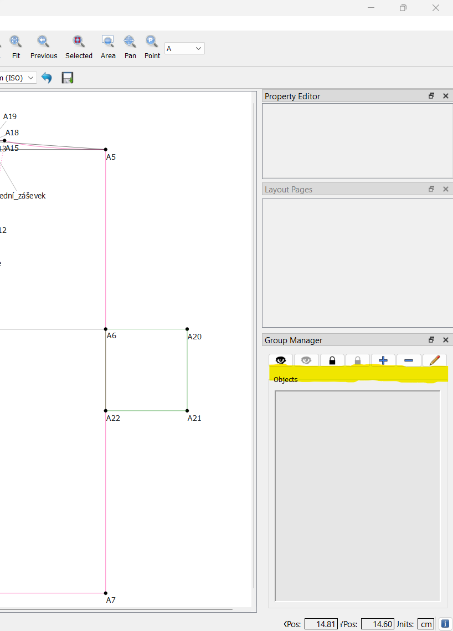Select the Zoom Previous tool
This screenshot has height=631, width=453.
point(43,47)
